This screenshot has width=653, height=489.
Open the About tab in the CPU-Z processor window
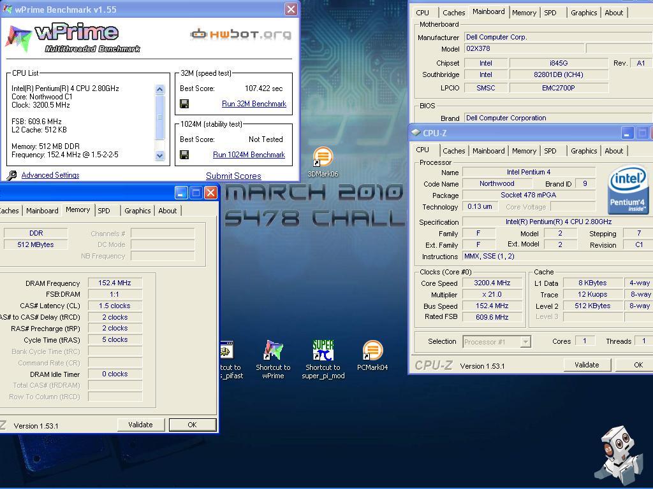[614, 151]
